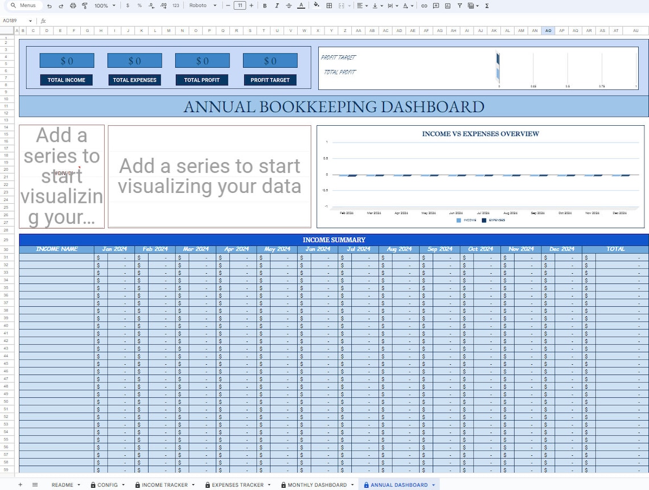Image resolution: width=649 pixels, height=490 pixels.
Task: Toggle italic formatting
Action: click(x=277, y=5)
